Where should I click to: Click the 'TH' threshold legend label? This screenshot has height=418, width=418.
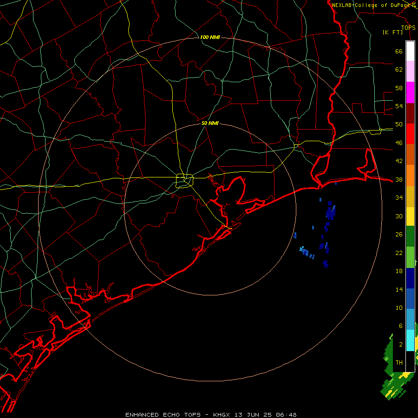tap(399, 363)
